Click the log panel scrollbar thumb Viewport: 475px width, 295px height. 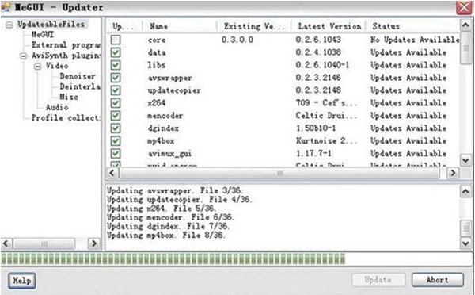coord(466,228)
